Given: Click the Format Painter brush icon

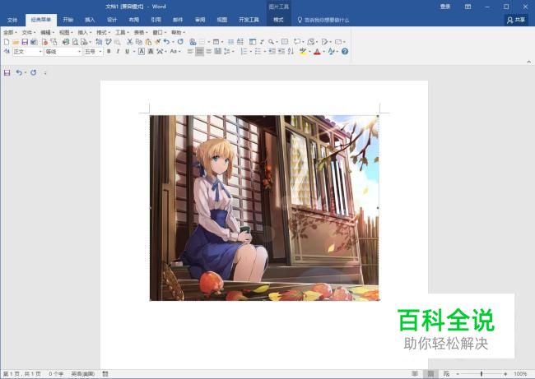Looking at the screenshot, I should click(x=157, y=42).
